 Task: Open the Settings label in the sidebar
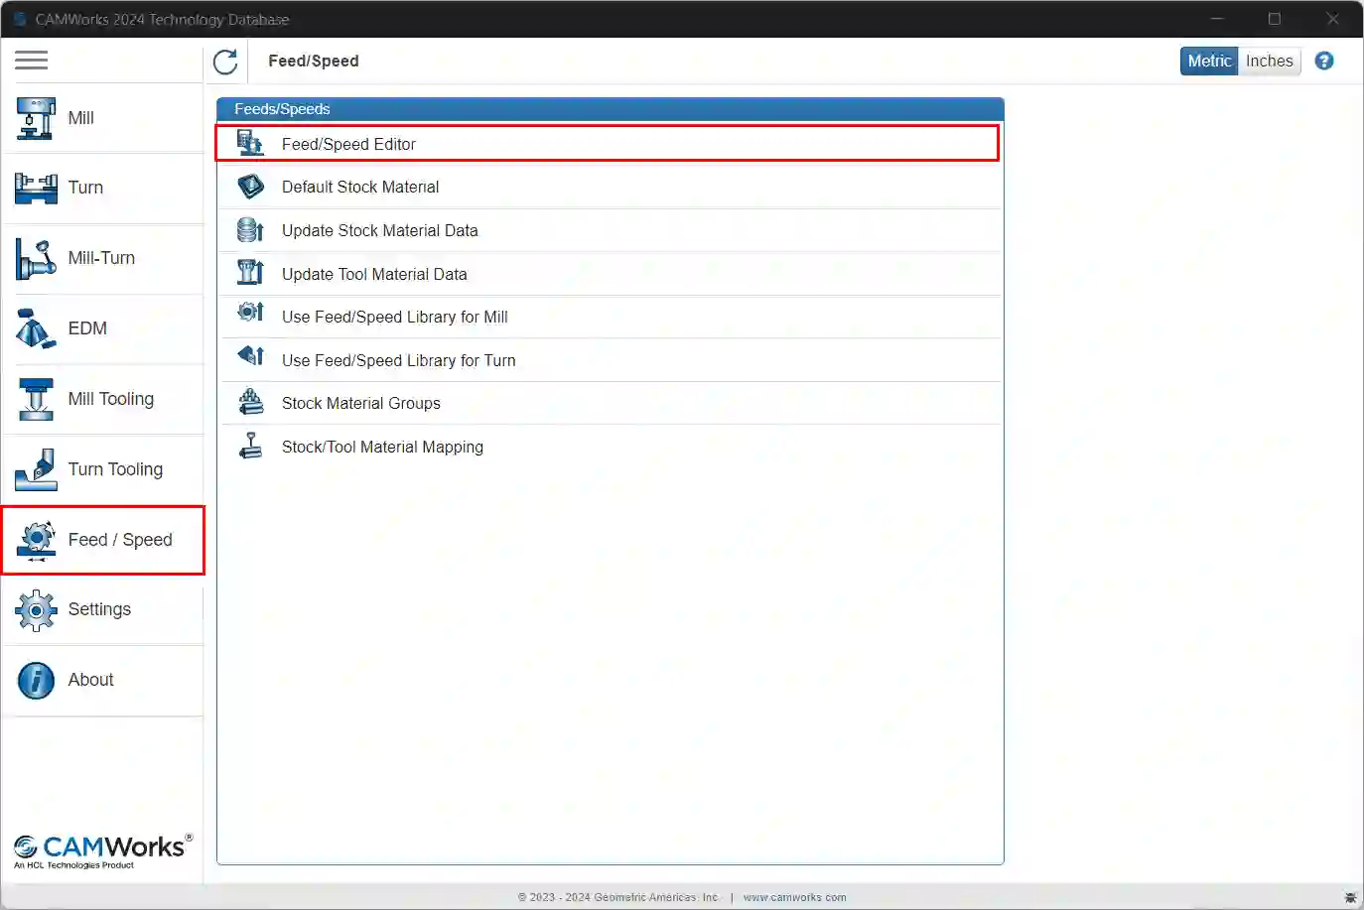[99, 609]
